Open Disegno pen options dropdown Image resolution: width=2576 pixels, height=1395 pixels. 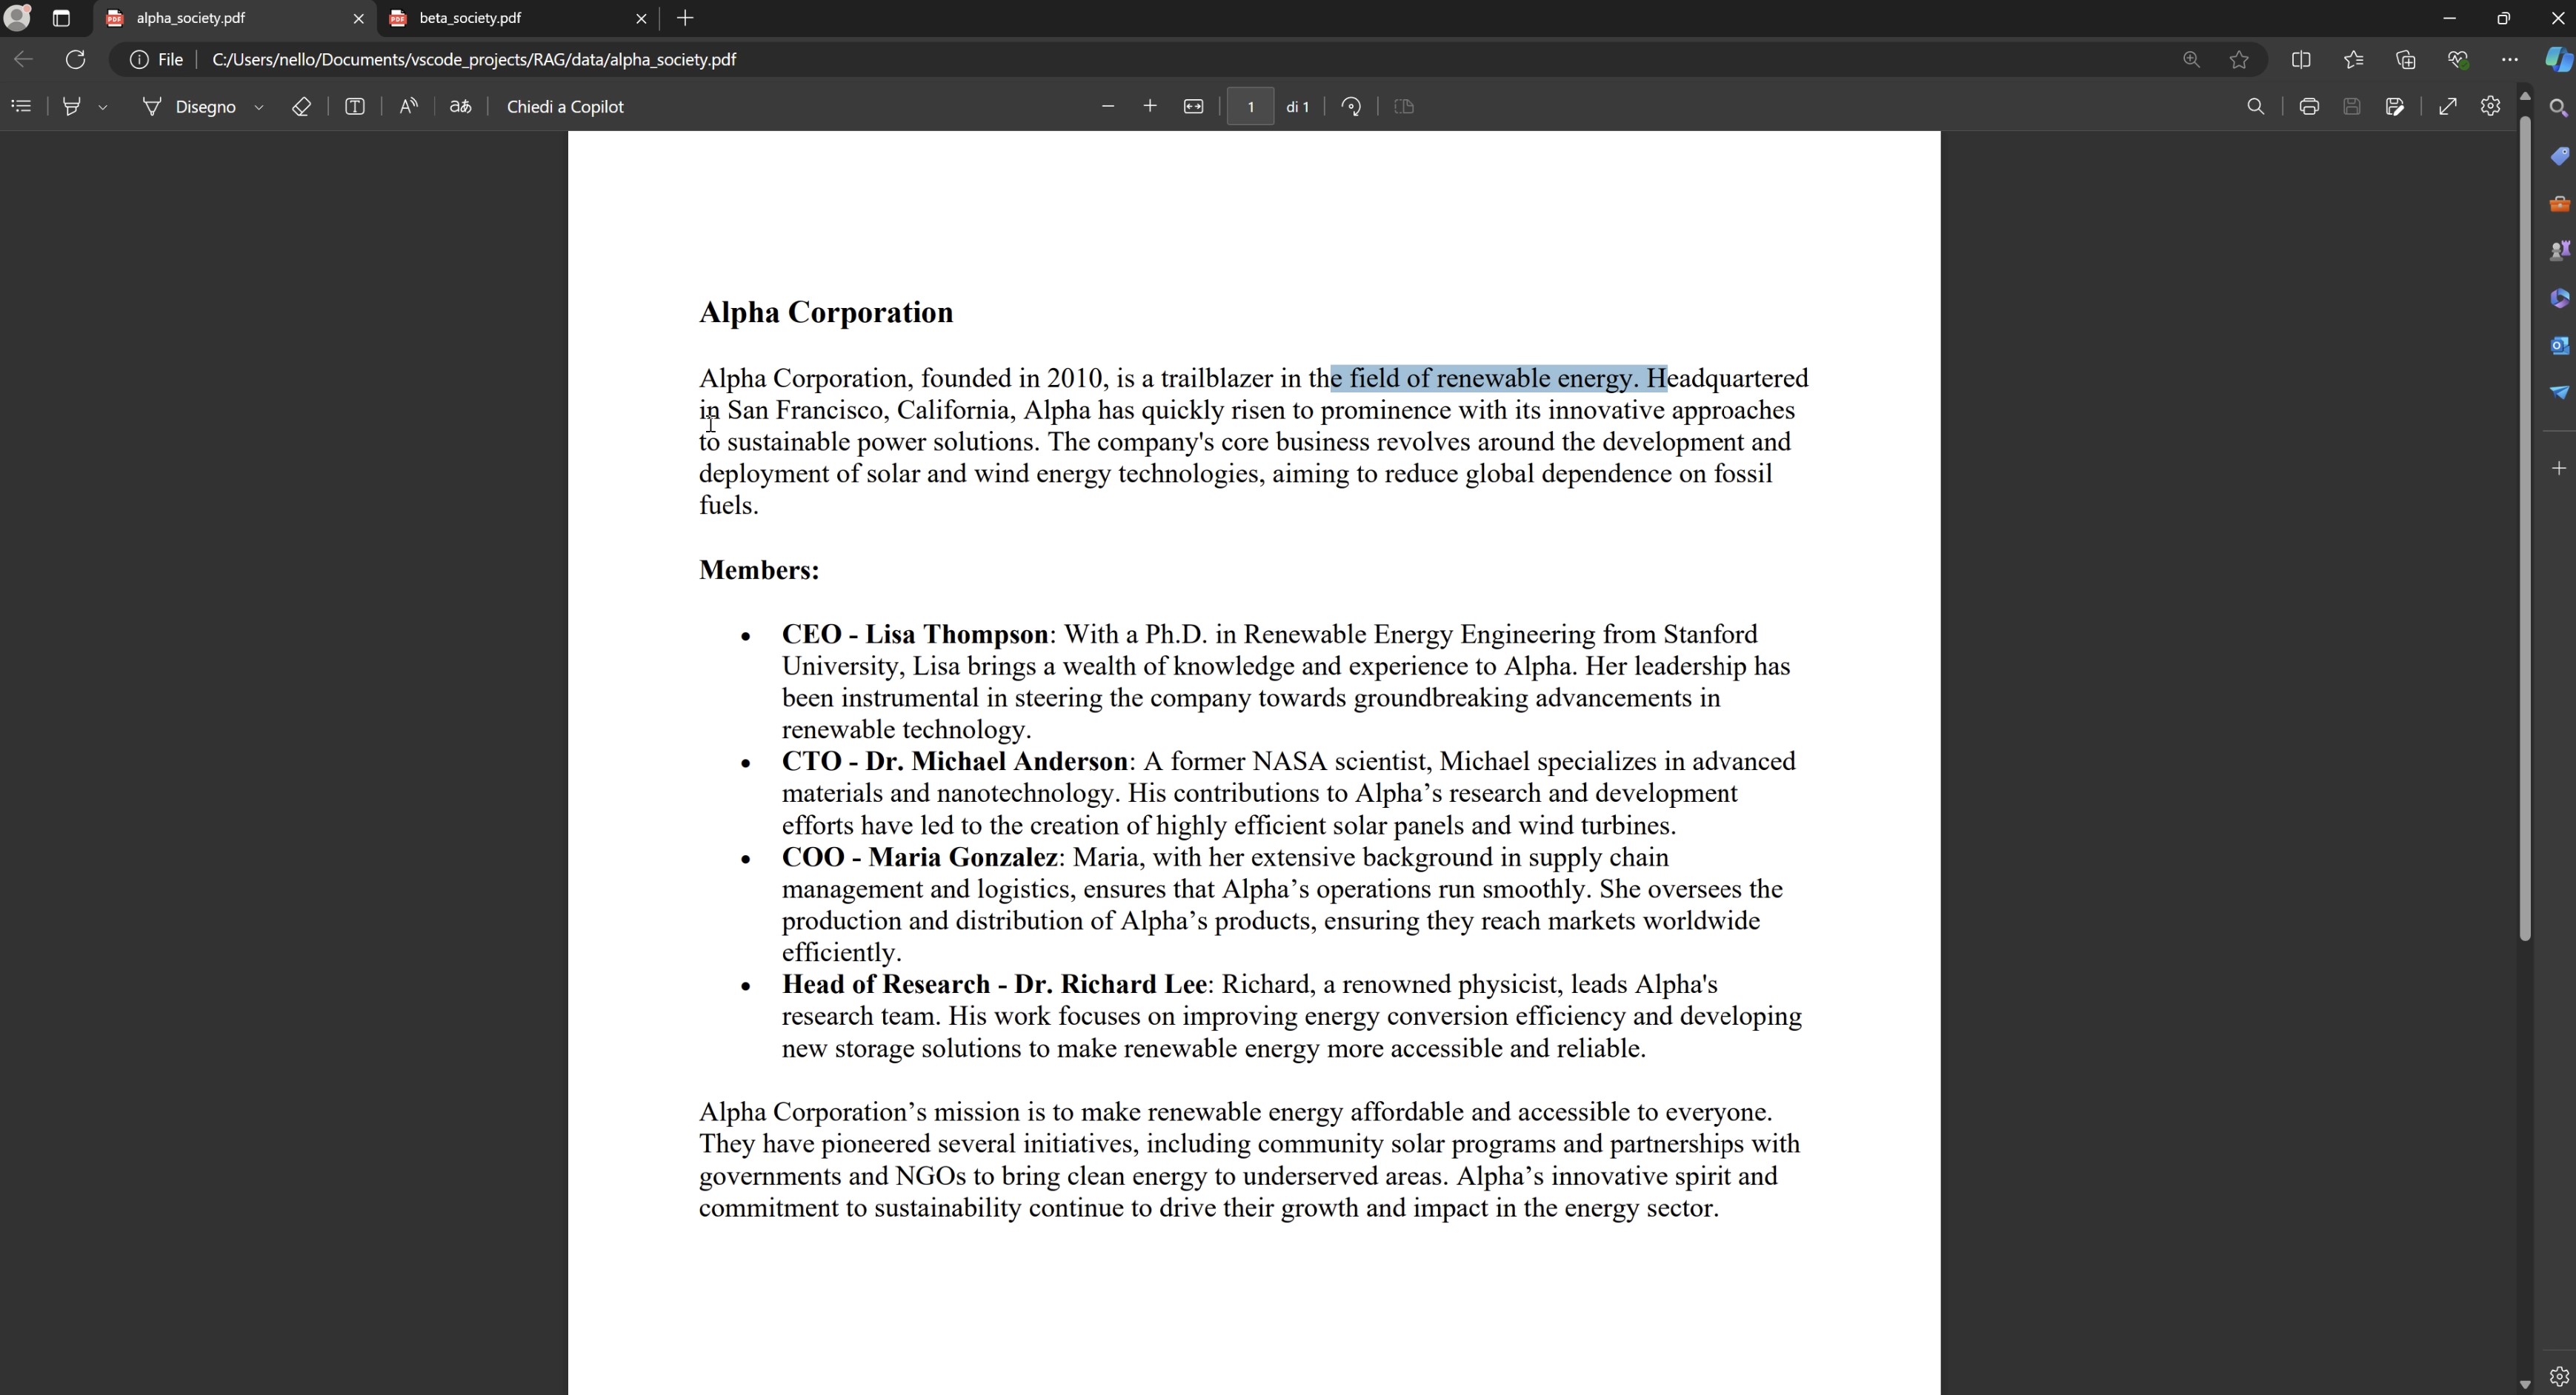tap(259, 107)
